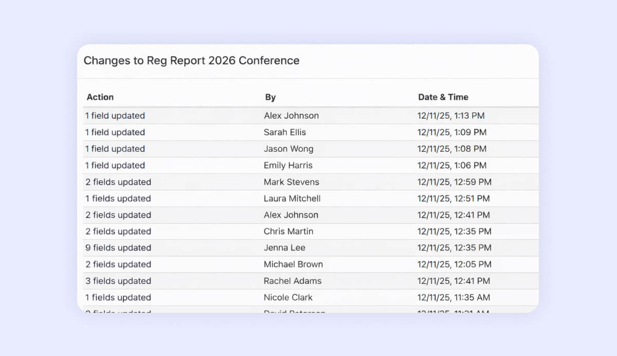Image resolution: width=617 pixels, height=356 pixels.
Task: Click the 1 field updated link on top row
Action: [x=114, y=115]
